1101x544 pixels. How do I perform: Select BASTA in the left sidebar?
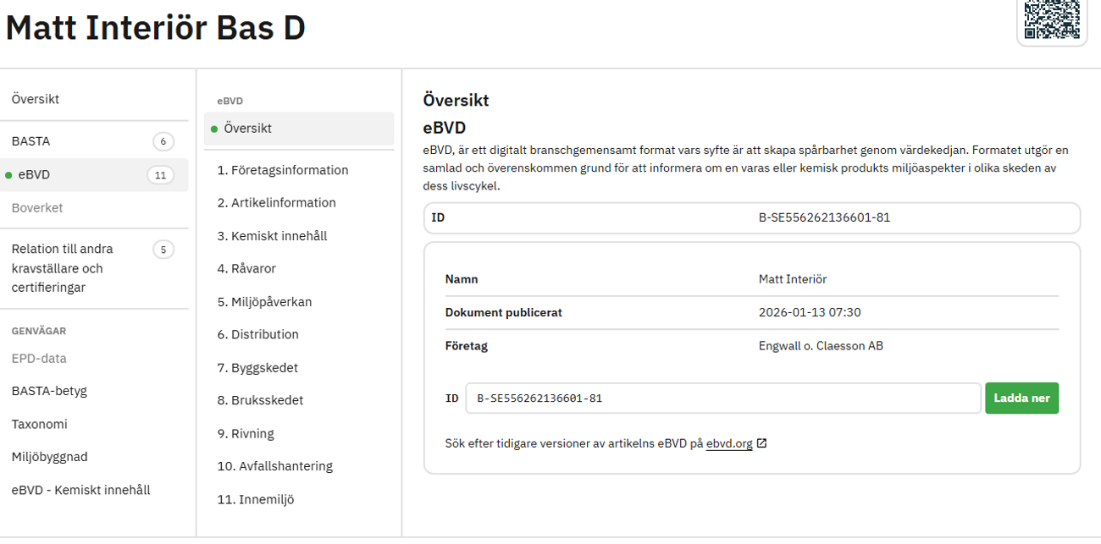pyautogui.click(x=30, y=141)
